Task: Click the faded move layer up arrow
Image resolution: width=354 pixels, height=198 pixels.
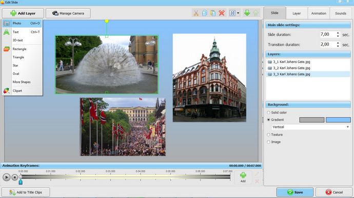Action: [255, 13]
